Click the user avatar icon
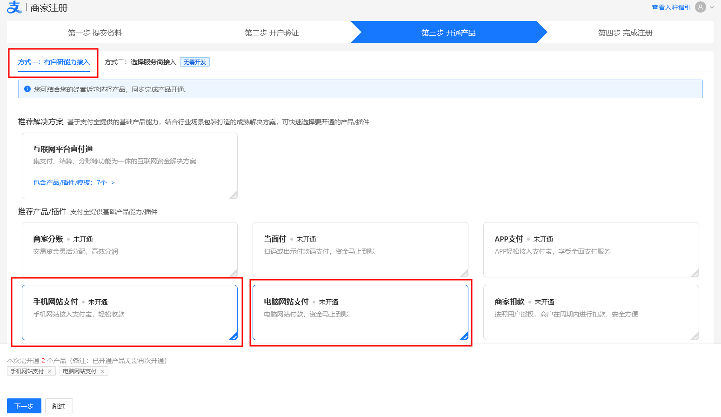 coord(700,7)
